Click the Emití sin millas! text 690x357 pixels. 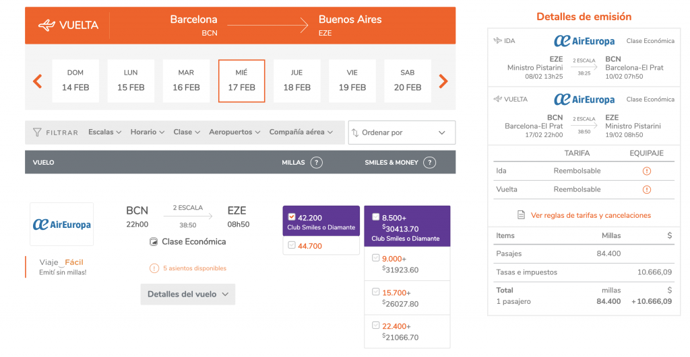click(x=63, y=272)
